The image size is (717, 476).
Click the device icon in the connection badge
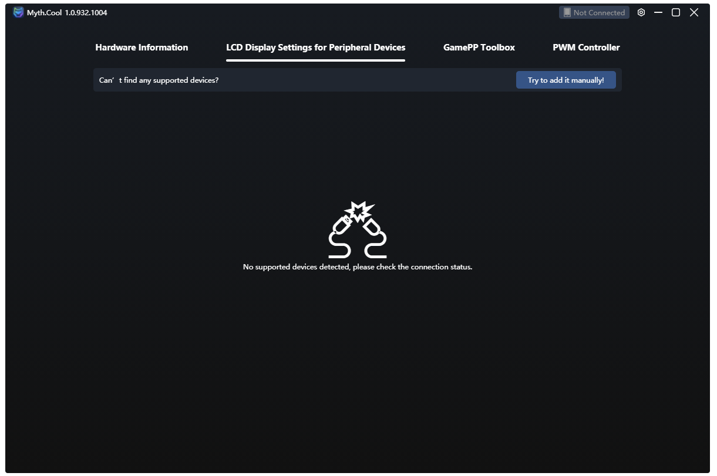click(x=567, y=12)
